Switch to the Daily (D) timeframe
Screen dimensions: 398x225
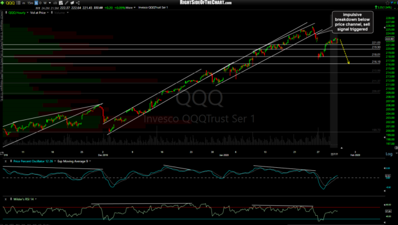(x=40, y=3)
